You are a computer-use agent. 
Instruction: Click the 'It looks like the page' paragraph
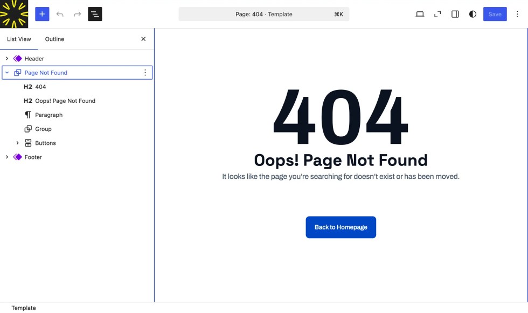(x=341, y=177)
